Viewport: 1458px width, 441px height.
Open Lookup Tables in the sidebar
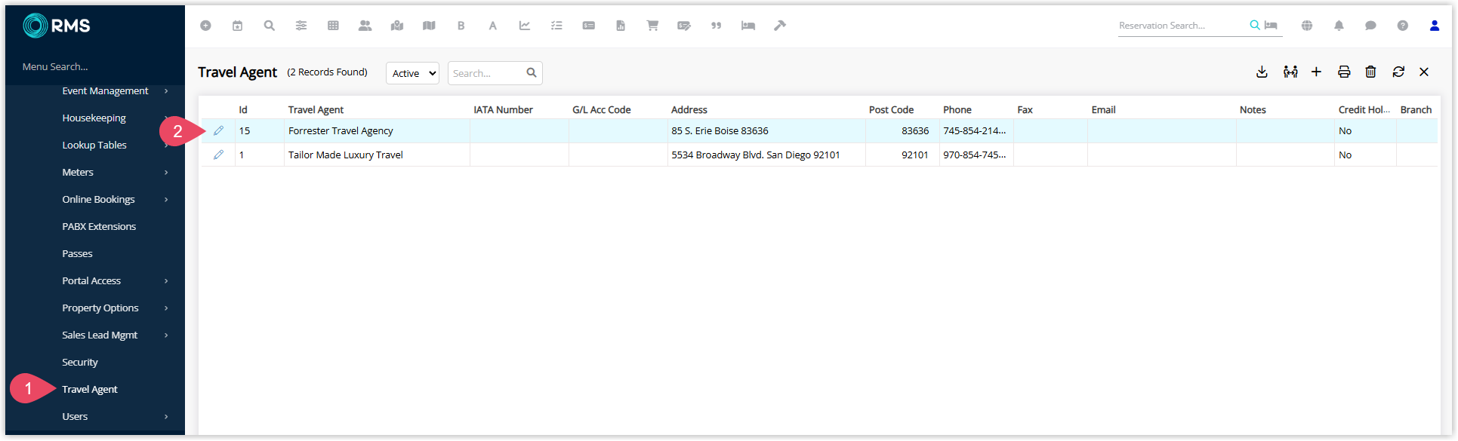94,145
